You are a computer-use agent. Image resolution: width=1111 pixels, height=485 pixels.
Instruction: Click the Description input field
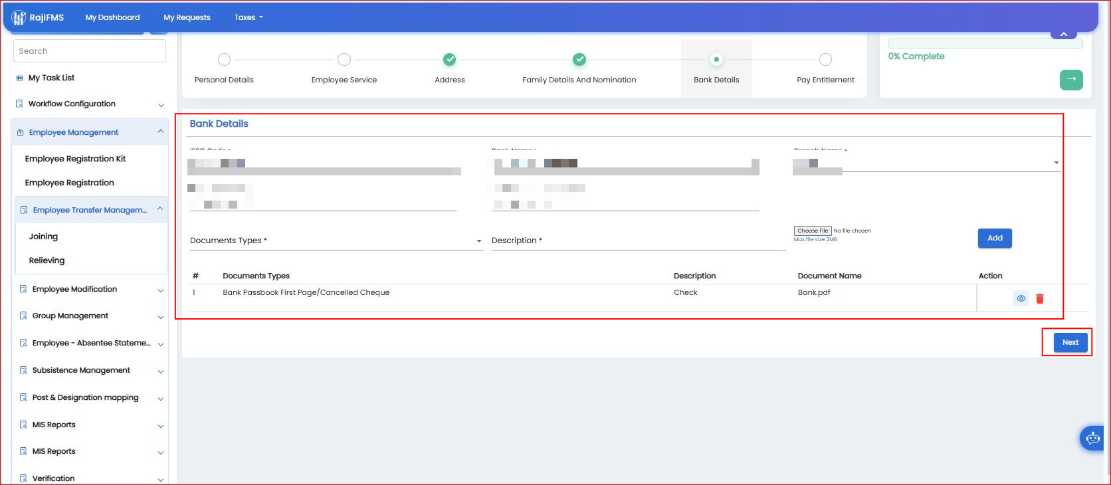[639, 241]
